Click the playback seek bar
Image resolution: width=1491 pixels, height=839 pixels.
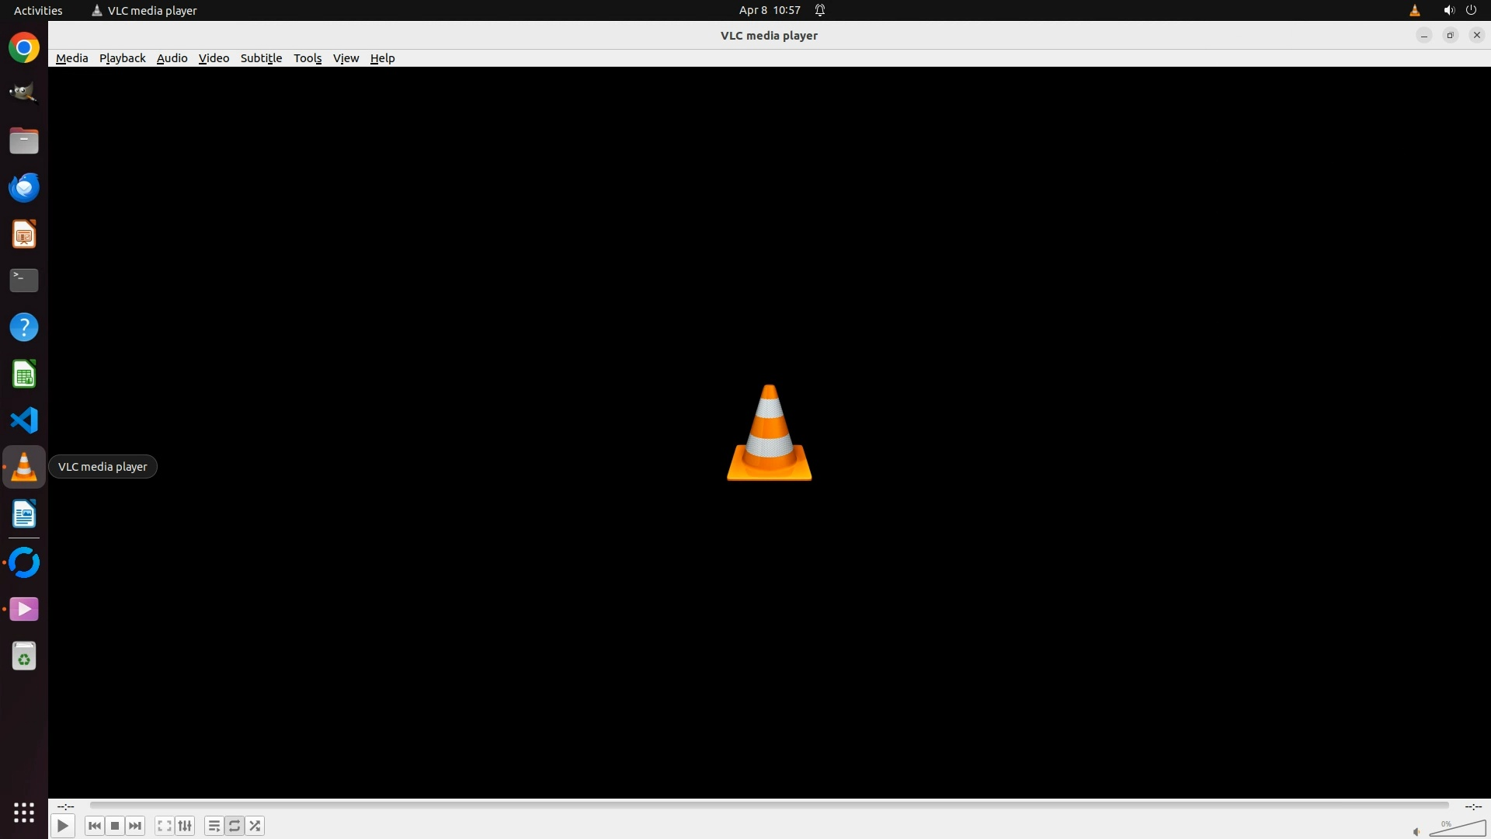click(769, 806)
